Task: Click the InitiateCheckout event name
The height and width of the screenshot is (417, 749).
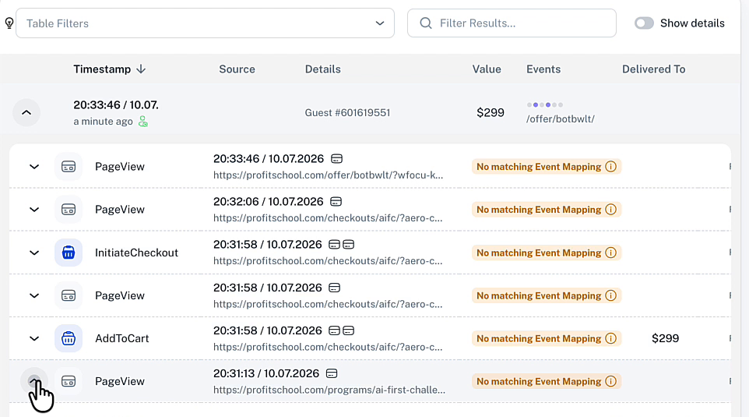Action: pos(136,253)
